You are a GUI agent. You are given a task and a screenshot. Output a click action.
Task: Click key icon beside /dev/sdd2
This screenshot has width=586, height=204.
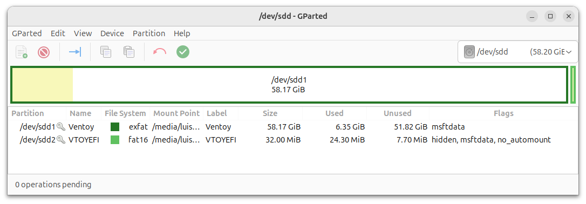pos(61,140)
